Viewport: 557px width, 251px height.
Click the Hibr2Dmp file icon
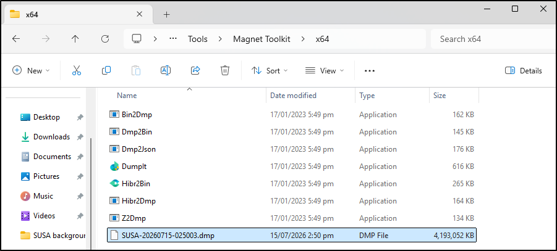click(114, 201)
